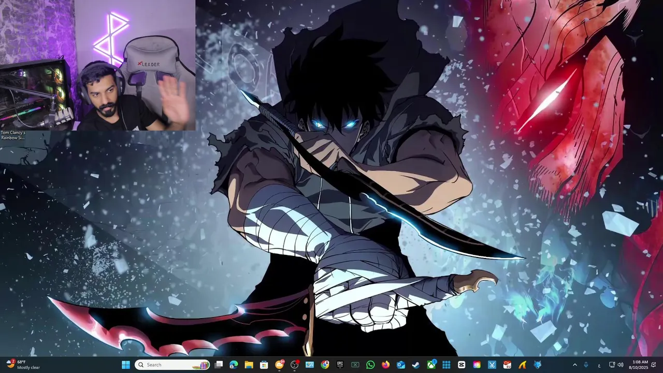This screenshot has height=373, width=663.
Task: Open the yellow swoosh app icon
Action: pyautogui.click(x=522, y=365)
